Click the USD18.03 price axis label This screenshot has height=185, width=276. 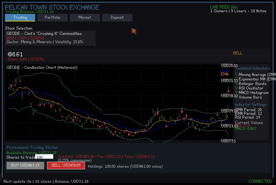pos(229,96)
